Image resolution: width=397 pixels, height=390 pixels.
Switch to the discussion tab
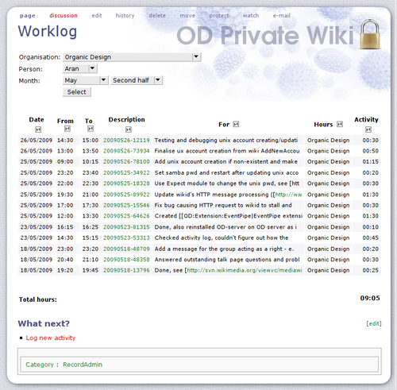[x=64, y=16]
